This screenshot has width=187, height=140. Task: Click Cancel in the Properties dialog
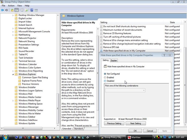tap(150, 131)
